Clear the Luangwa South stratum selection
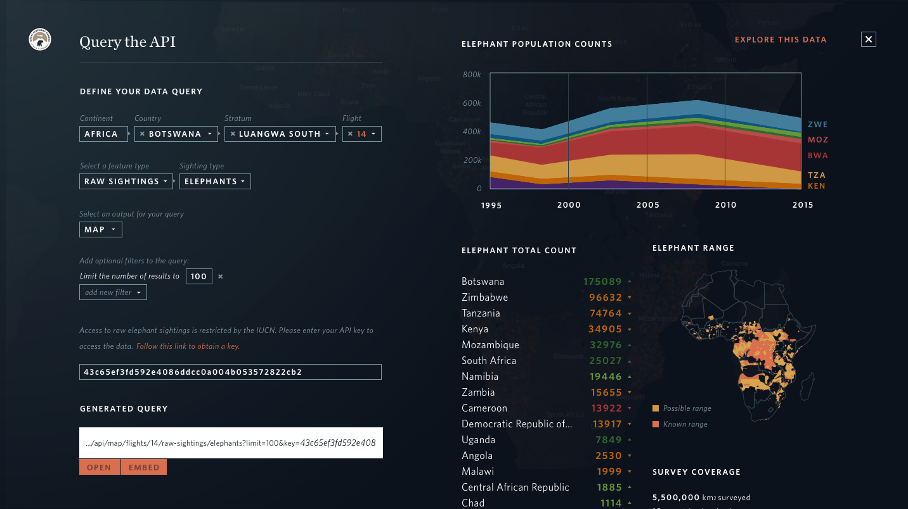 tap(232, 134)
